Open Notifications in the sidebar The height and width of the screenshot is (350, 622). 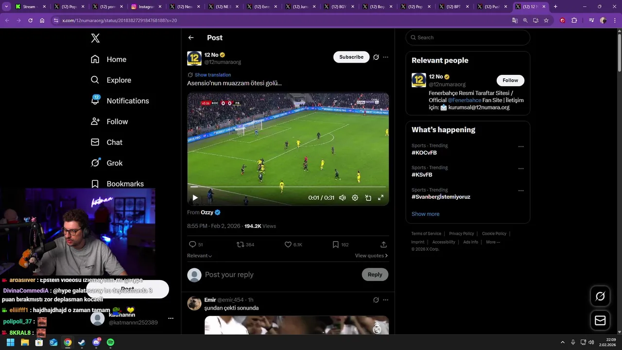[120, 101]
